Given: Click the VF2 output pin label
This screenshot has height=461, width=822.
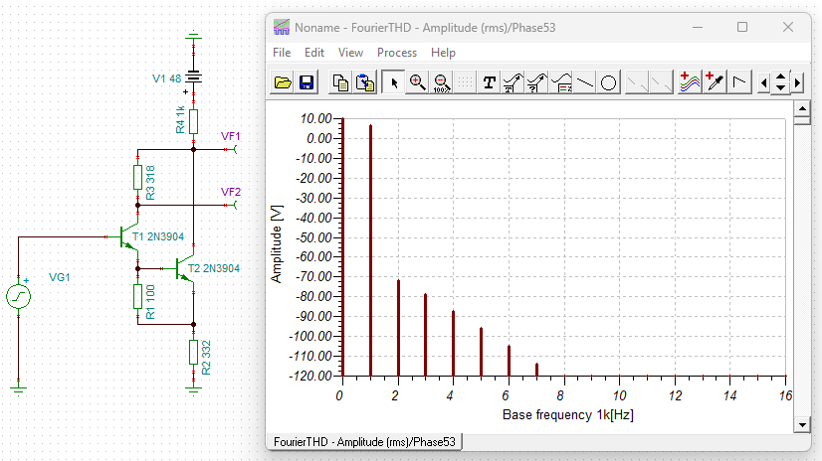Looking at the screenshot, I should pos(230,192).
